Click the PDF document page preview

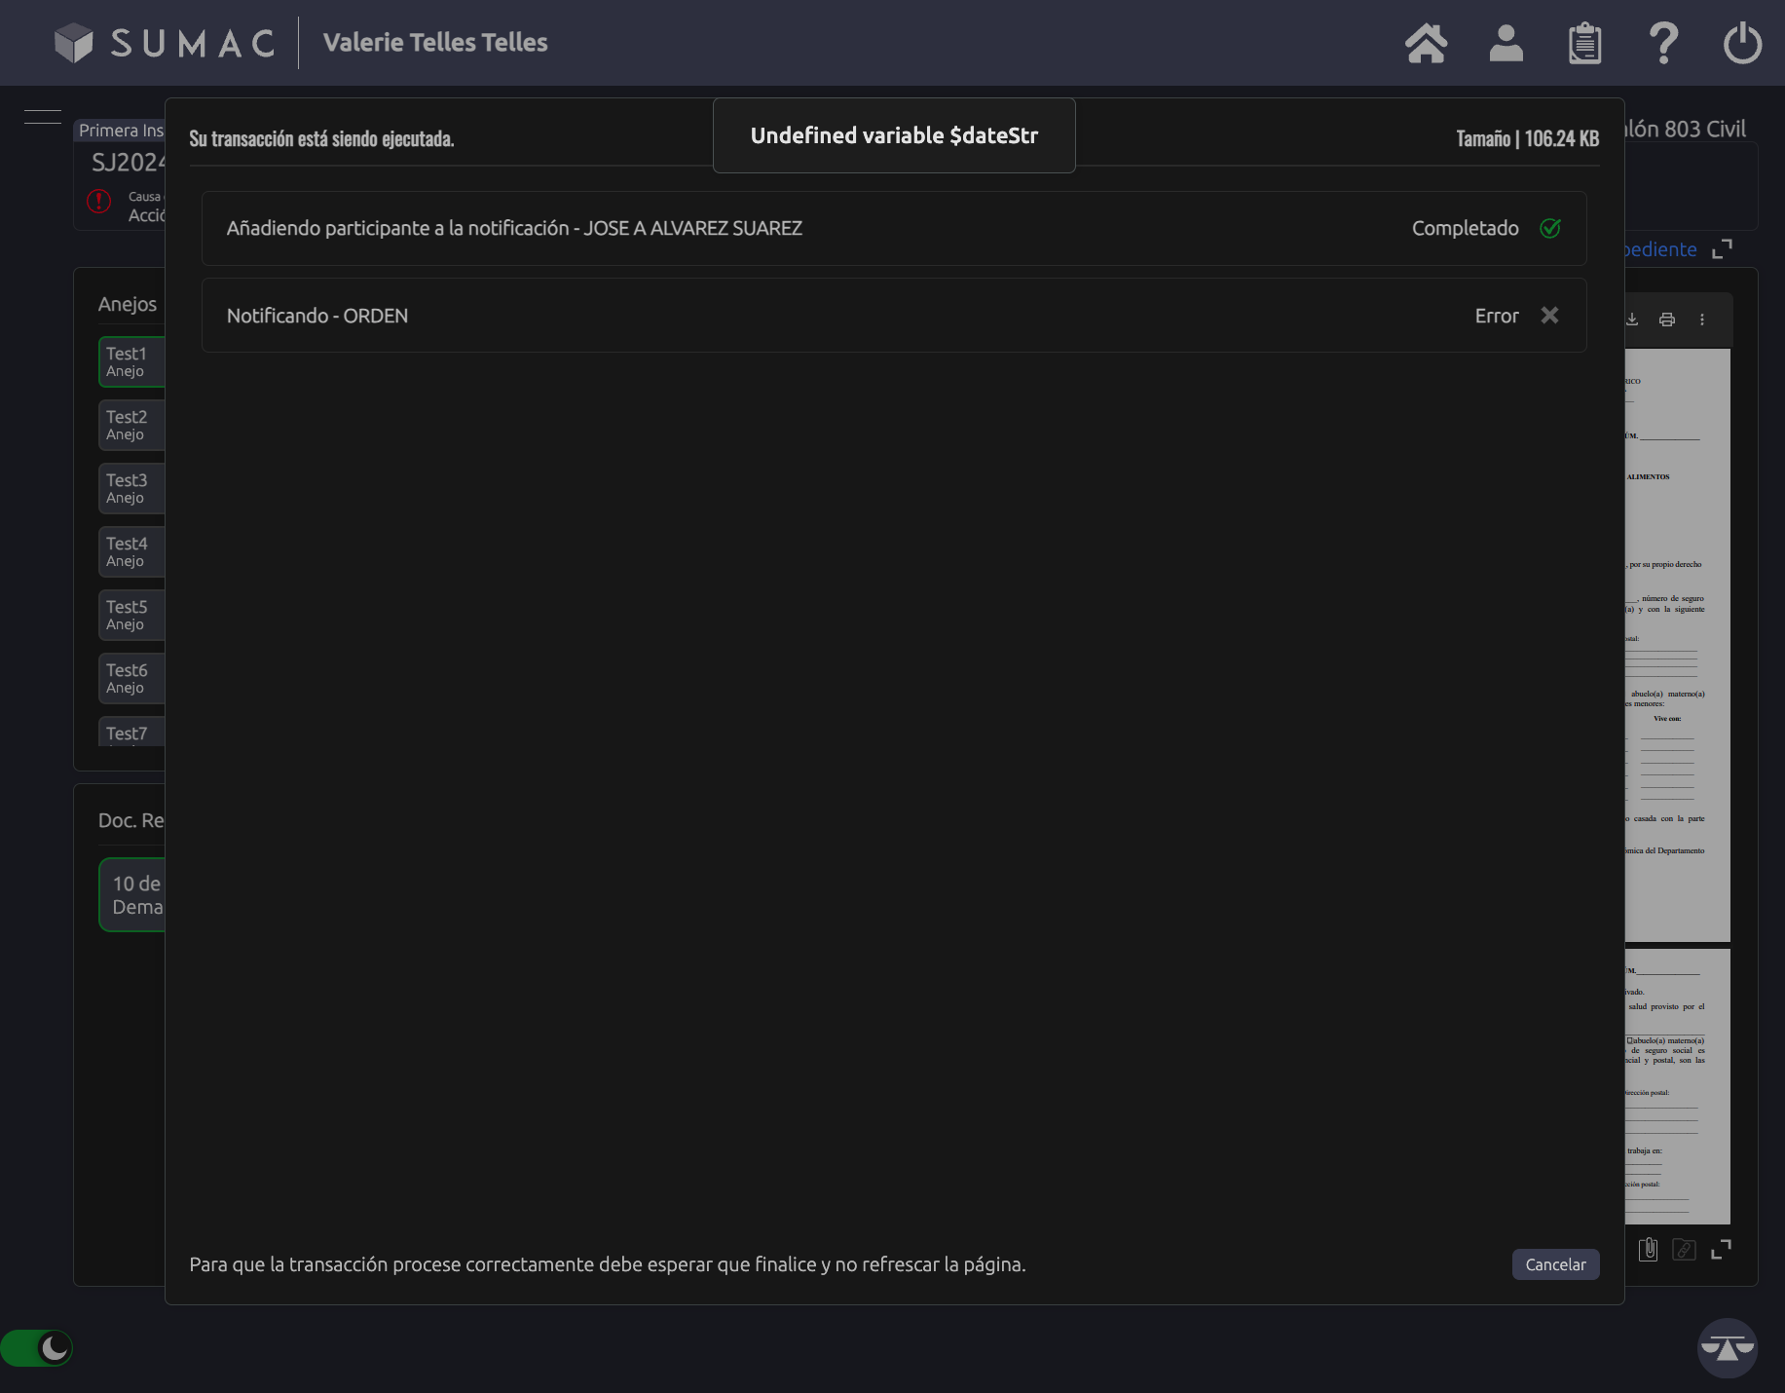pyautogui.click(x=1677, y=645)
